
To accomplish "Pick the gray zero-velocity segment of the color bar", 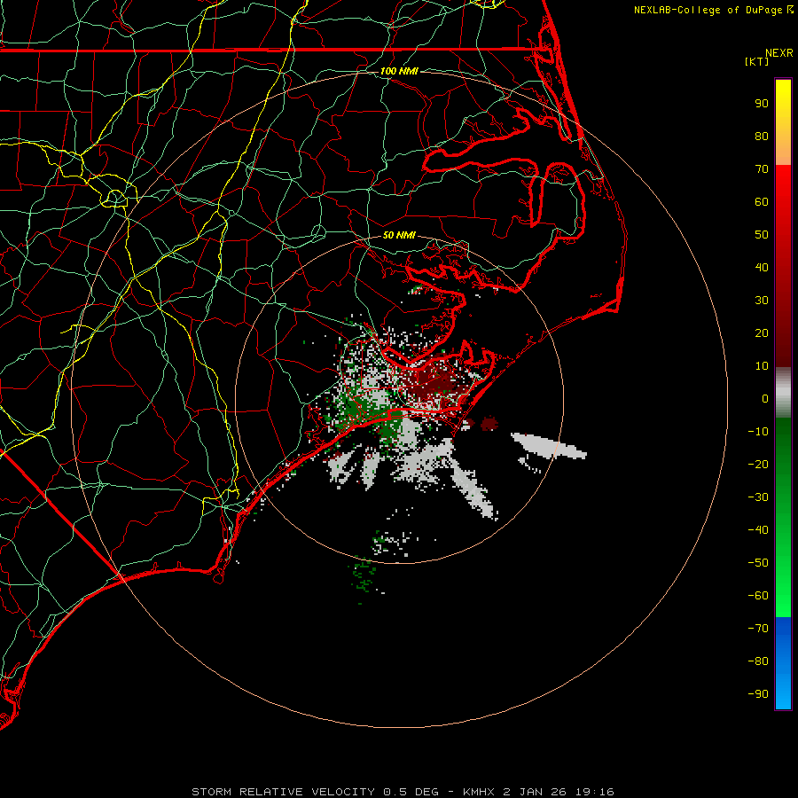I will (783, 393).
